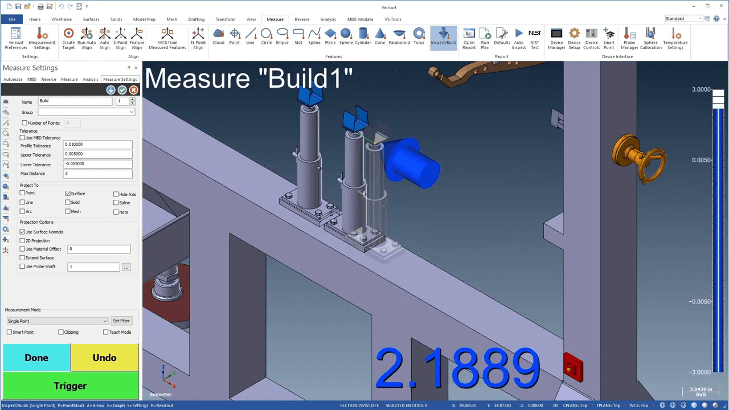The height and width of the screenshot is (410, 729).
Task: Run Auto Align from ribbon
Action: pyautogui.click(x=87, y=39)
